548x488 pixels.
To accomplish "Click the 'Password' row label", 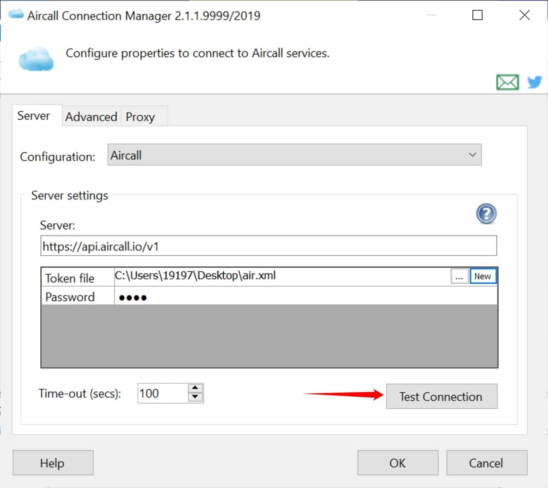I will tap(70, 297).
